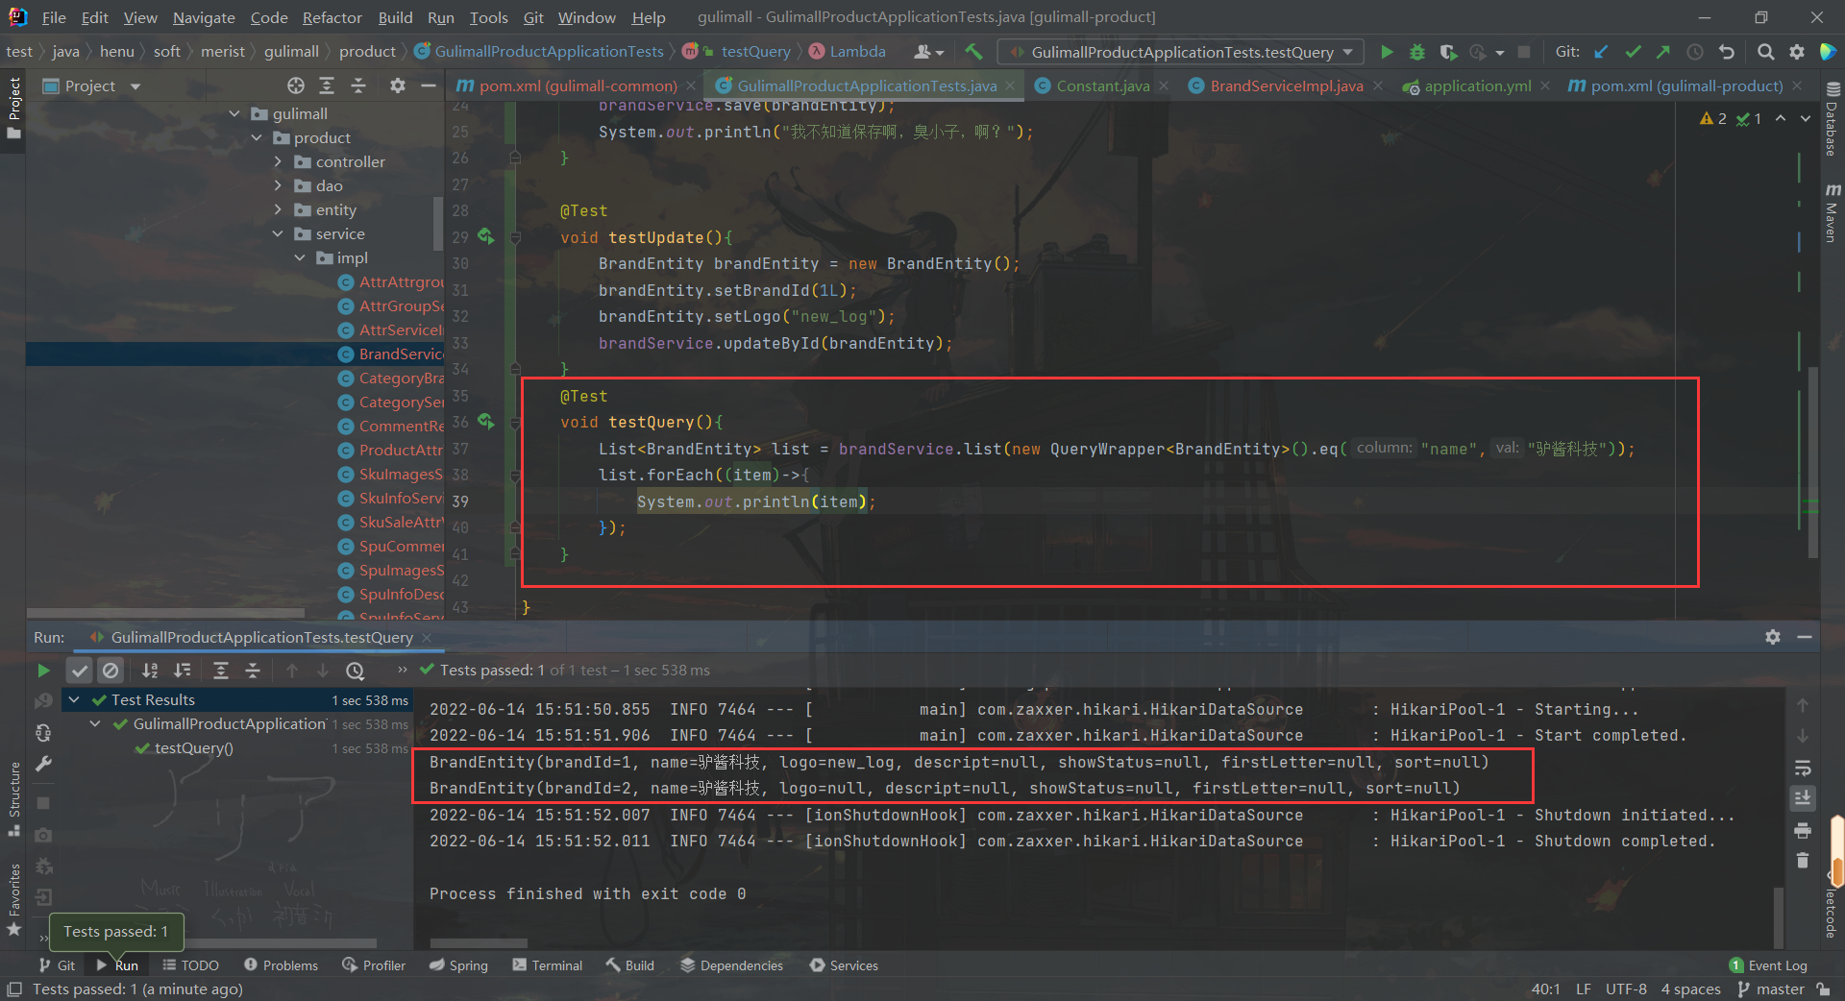Switch to the application.yml tab
Screen dimensions: 1845x1001
click(x=1477, y=86)
